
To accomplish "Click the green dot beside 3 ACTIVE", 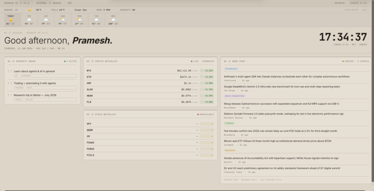I will coord(64,61).
